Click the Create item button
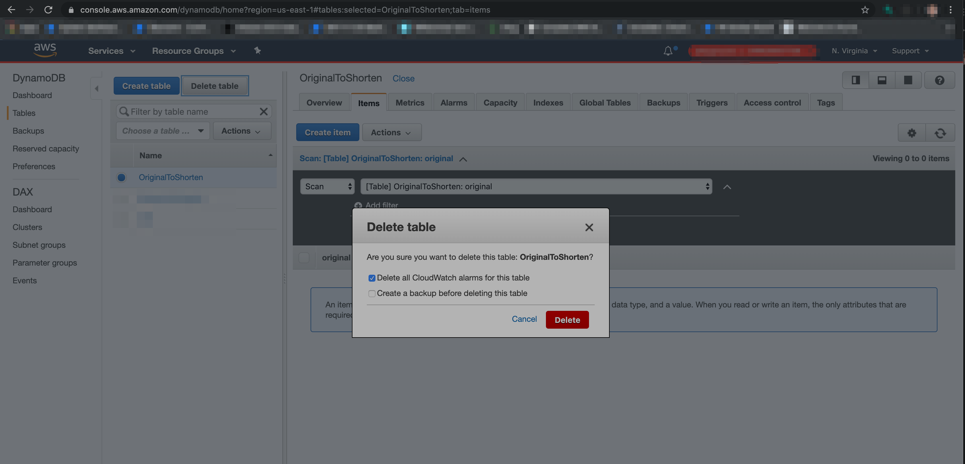 (328, 132)
